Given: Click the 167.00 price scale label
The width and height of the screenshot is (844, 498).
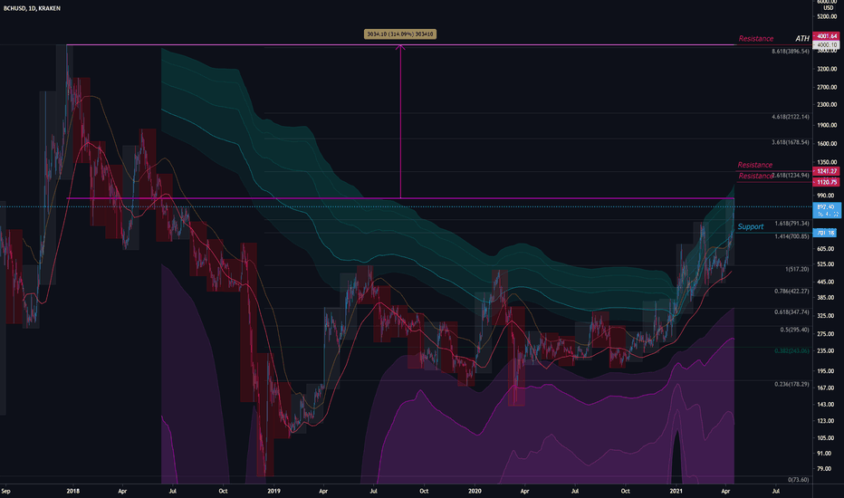Looking at the screenshot, I should pos(826,388).
